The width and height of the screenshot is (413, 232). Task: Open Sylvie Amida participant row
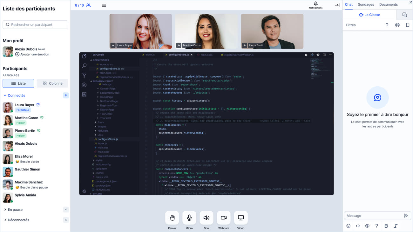click(35, 197)
